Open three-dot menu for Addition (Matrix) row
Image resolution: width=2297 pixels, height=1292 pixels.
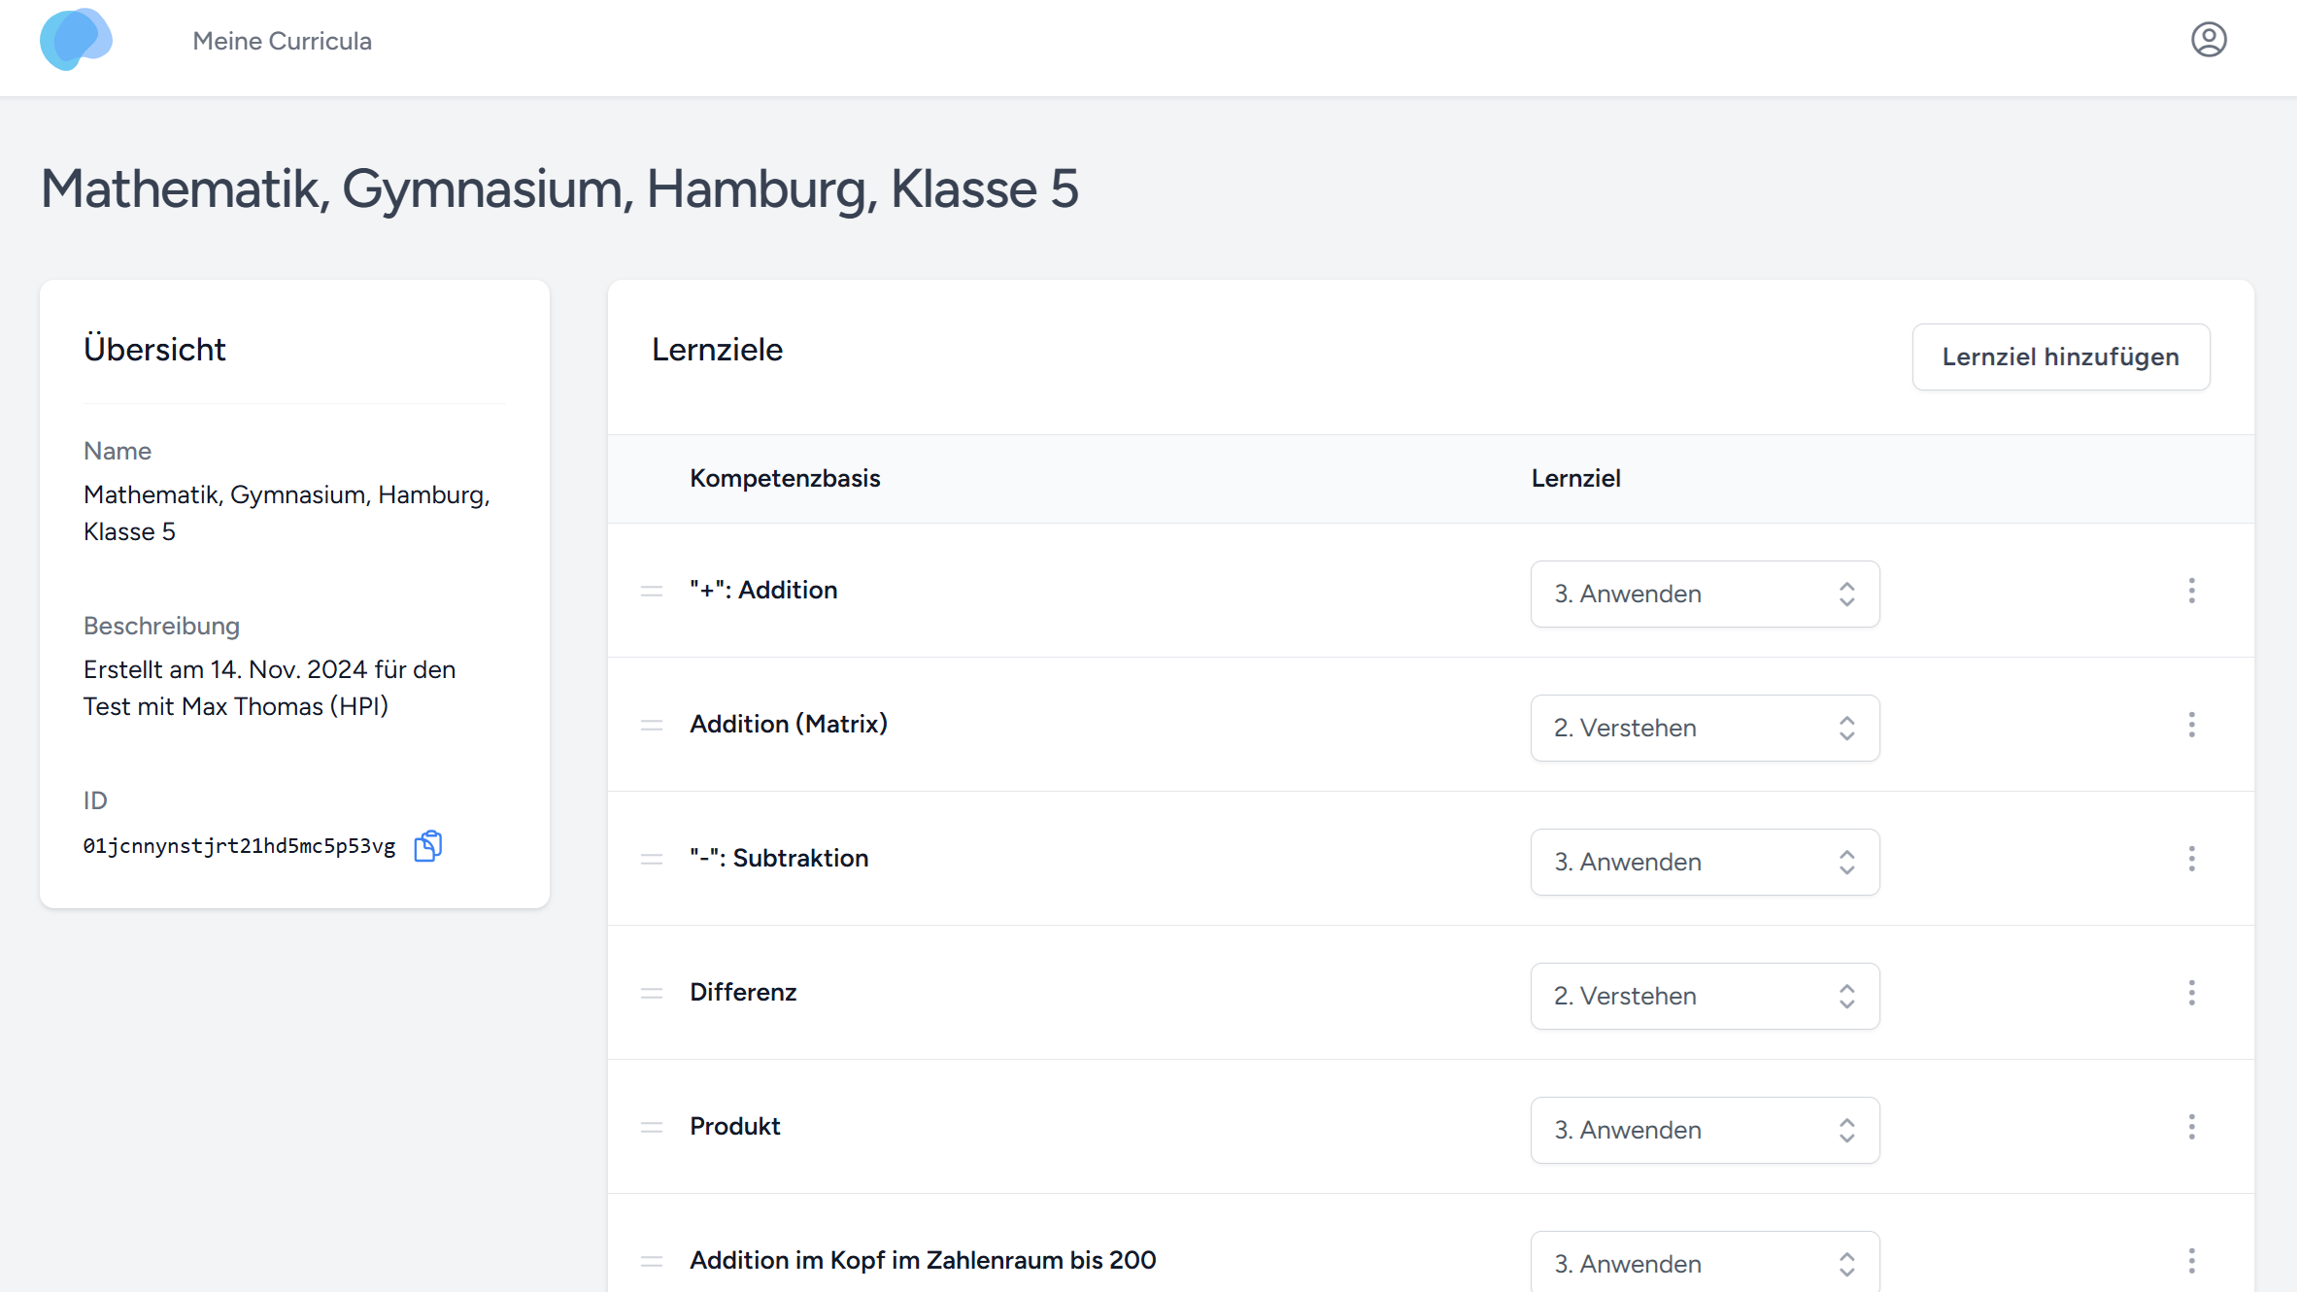2191,725
